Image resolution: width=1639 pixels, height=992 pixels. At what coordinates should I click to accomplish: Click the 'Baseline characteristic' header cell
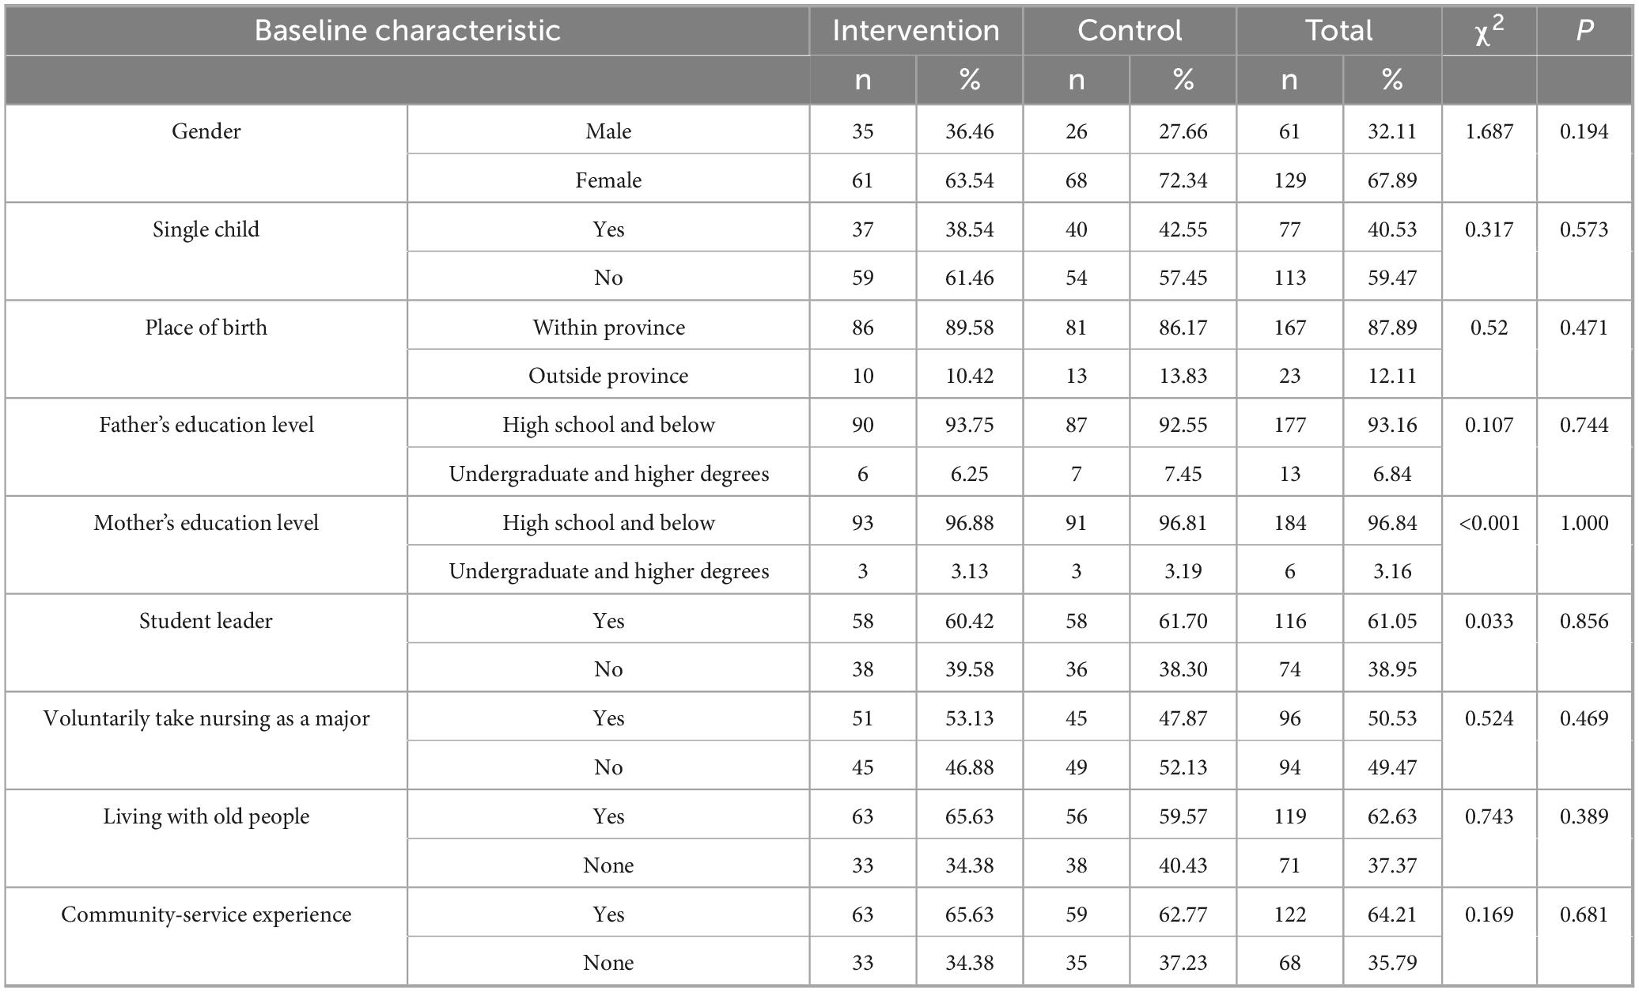[x=407, y=31]
